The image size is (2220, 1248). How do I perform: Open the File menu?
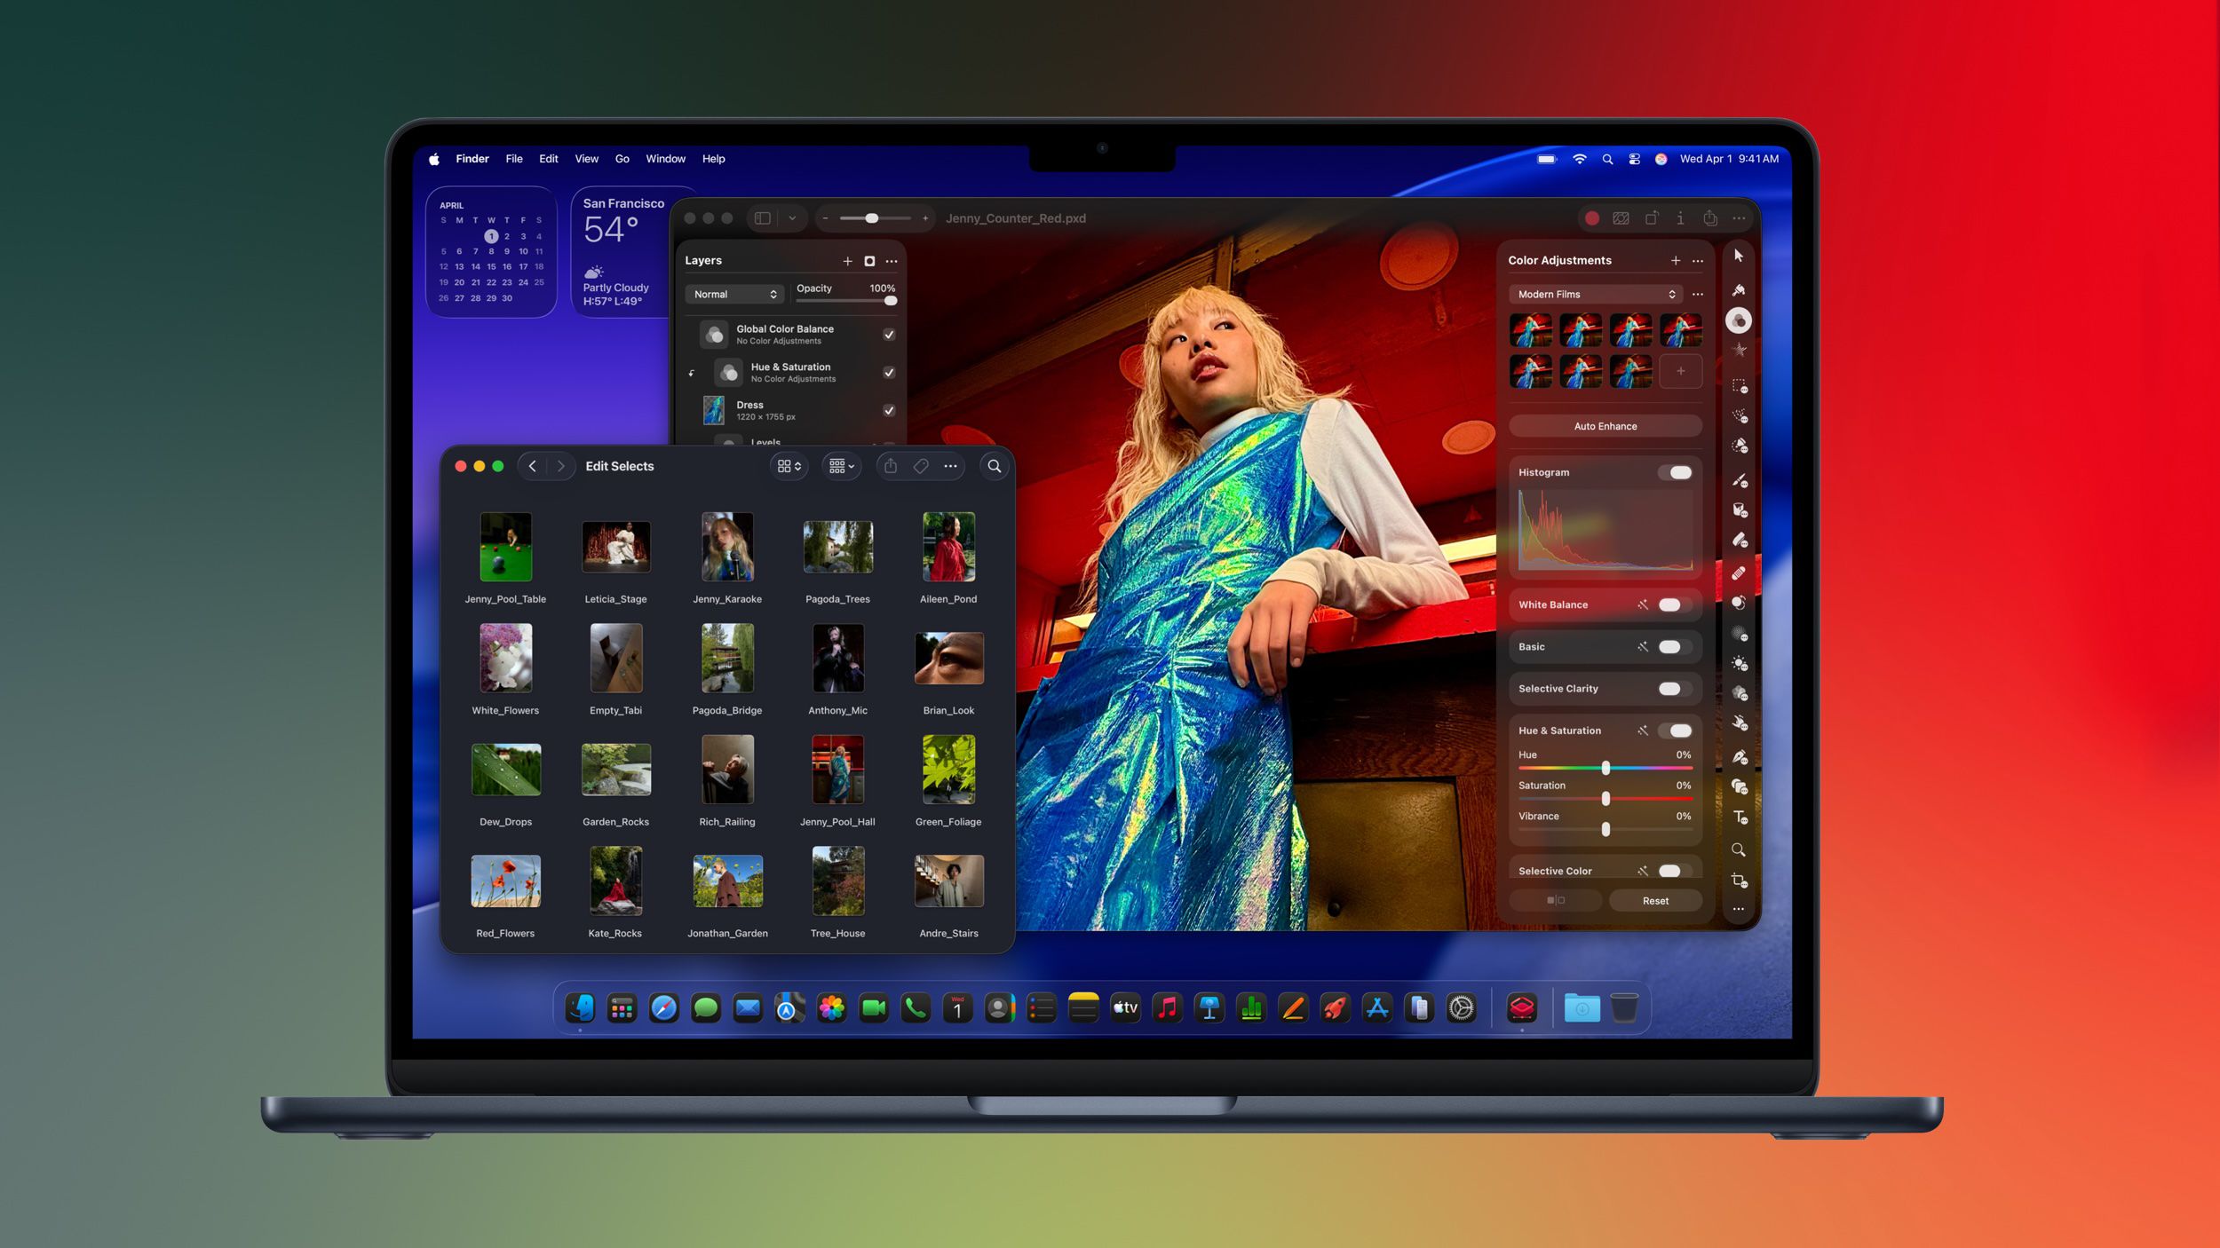click(514, 159)
